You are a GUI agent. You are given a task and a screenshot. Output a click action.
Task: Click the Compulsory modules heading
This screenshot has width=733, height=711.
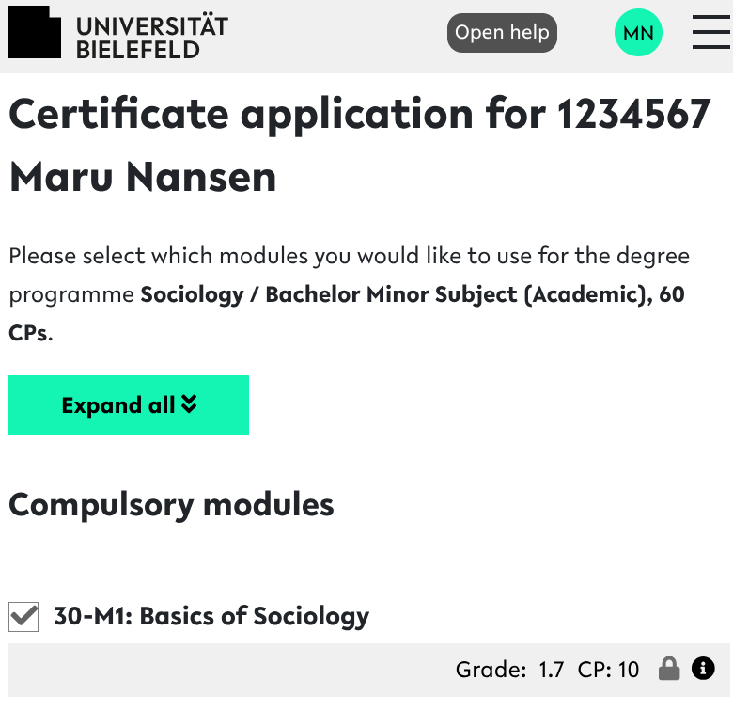pyautogui.click(x=171, y=505)
